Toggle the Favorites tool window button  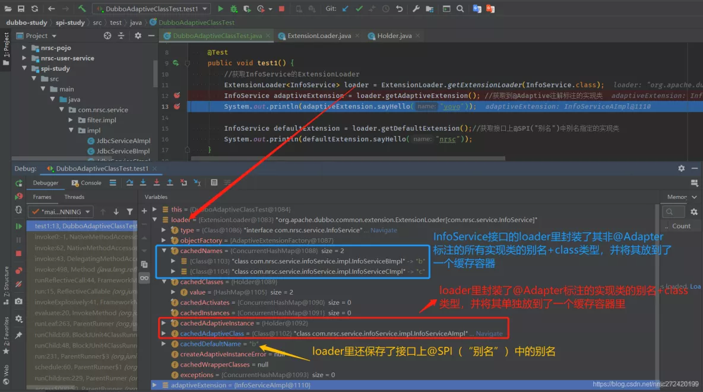click(6, 335)
